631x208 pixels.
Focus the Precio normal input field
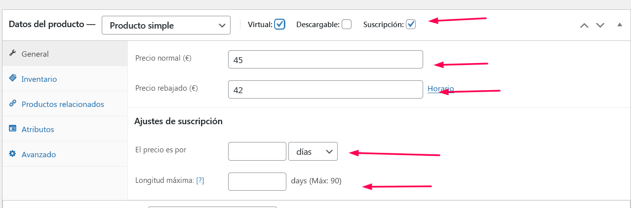point(326,60)
